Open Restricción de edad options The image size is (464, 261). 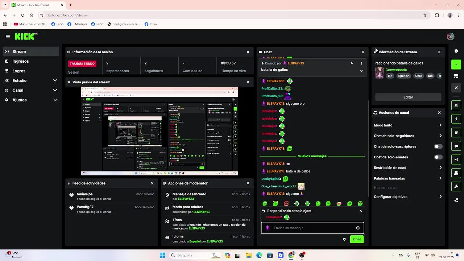[x=408, y=167]
